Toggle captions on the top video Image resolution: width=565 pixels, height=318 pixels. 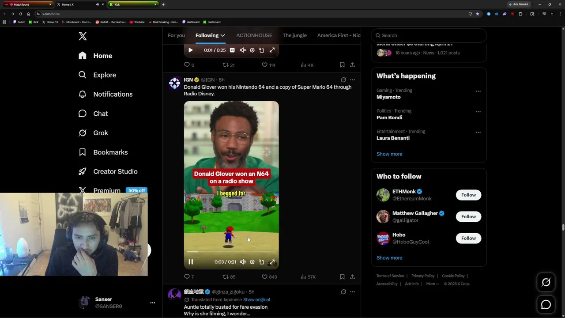tap(232, 50)
